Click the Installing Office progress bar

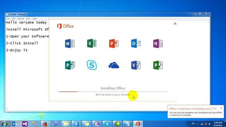tap(113, 92)
